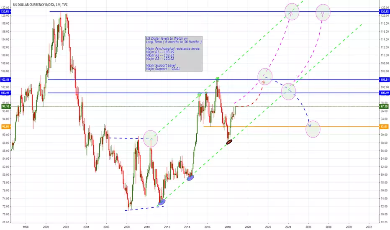Click the 2012 label on the time axis
390x230 pixels.
click(x=167, y=227)
